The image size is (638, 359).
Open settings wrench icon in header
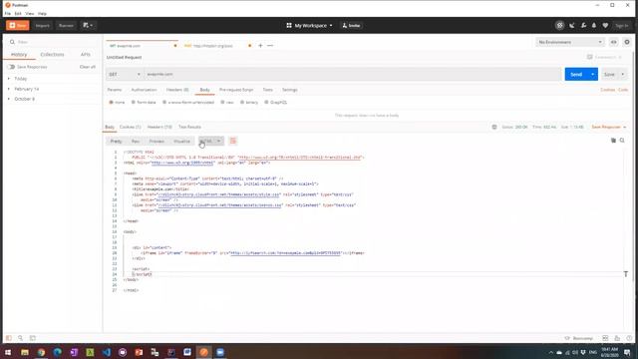(x=583, y=25)
